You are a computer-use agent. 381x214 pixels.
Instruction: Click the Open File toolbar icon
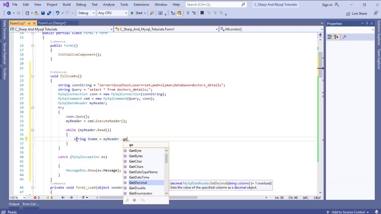[x=37, y=13]
